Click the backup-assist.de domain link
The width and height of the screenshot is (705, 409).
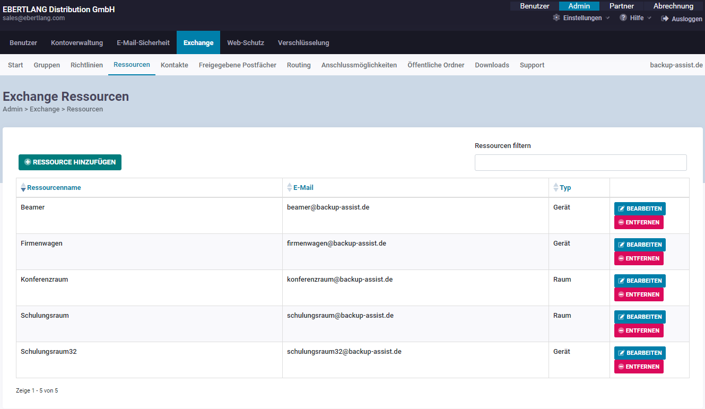[x=676, y=65]
